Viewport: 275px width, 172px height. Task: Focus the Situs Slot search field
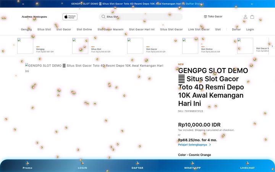[141, 17]
